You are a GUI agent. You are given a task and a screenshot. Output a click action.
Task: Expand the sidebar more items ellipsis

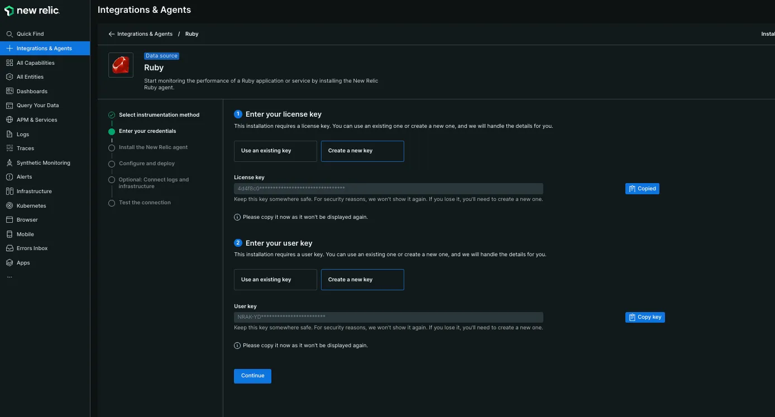pos(9,277)
